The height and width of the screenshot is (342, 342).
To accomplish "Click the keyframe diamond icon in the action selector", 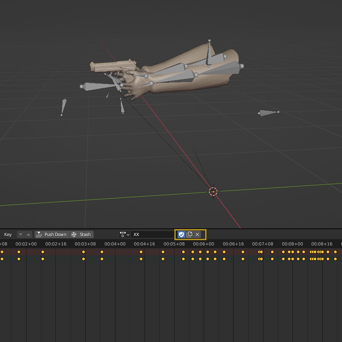I will pos(123,234).
